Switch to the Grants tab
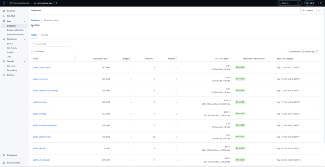Screen dimensions: 325x167 (x=44, y=35)
